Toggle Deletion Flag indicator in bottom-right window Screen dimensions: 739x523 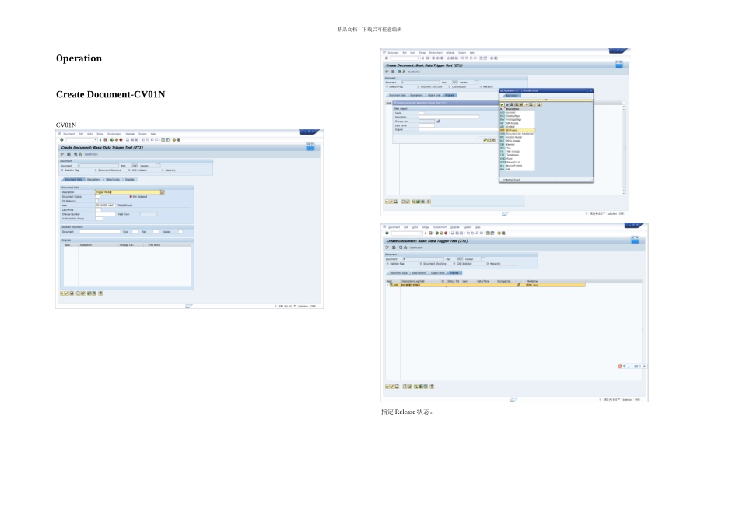tap(387, 264)
